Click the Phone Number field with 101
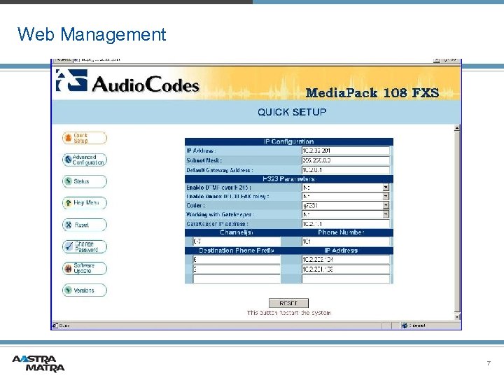 346,241
